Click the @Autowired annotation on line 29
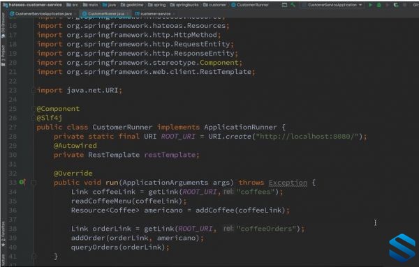 pyautogui.click(x=75, y=146)
